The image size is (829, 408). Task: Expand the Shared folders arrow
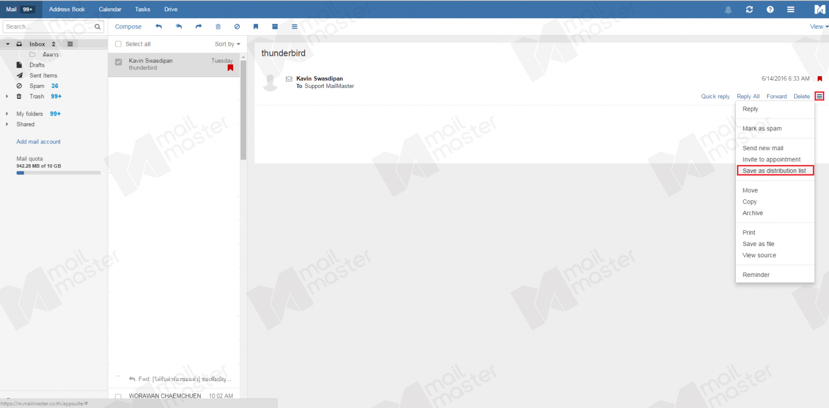point(7,124)
